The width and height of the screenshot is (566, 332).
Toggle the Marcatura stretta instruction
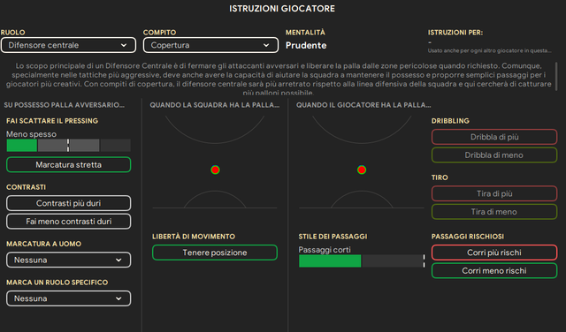[69, 165]
